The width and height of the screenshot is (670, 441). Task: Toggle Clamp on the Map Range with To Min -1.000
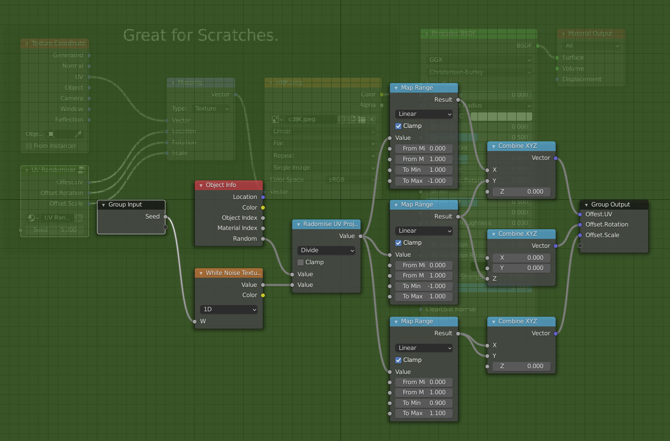(398, 243)
